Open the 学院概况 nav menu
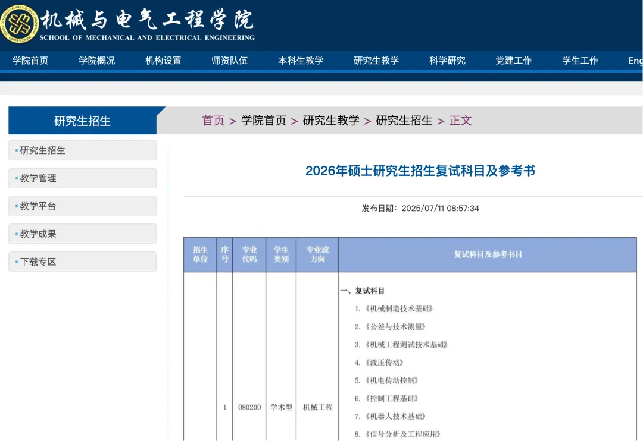Screen dimensions: 643x441 [97, 61]
